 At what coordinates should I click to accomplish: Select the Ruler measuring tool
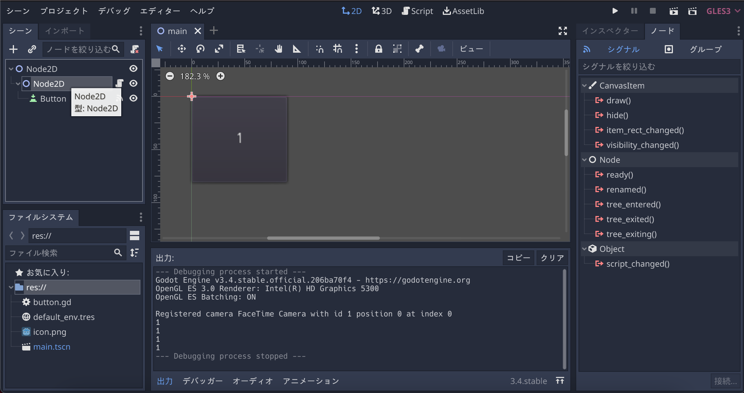click(297, 49)
